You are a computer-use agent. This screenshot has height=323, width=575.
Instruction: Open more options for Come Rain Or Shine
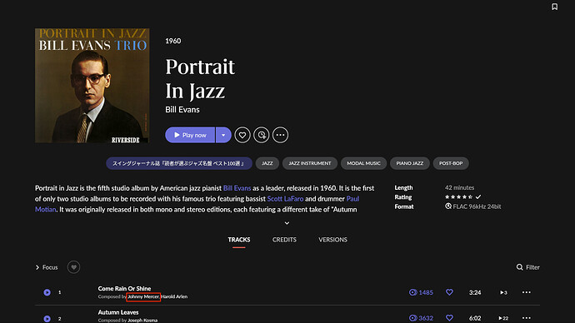tap(526, 292)
